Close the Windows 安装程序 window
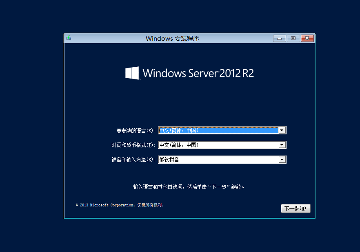The width and height of the screenshot is (360, 252). click(307, 38)
